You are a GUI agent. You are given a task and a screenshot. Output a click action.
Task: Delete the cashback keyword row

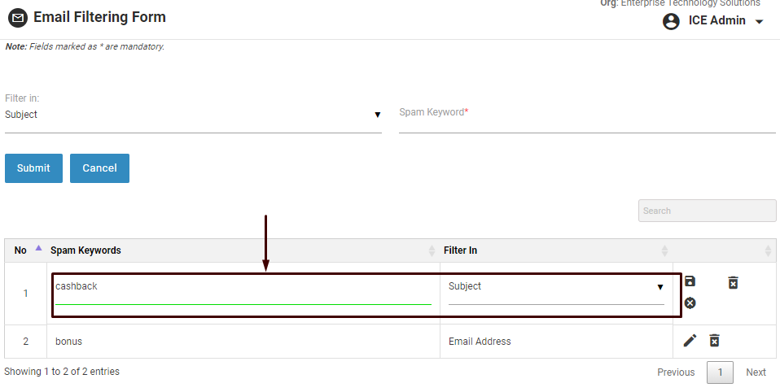[x=733, y=282]
